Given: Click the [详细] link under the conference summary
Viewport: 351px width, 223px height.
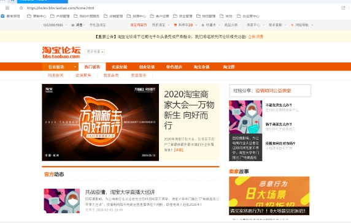Looking at the screenshot, I should pos(179,150).
